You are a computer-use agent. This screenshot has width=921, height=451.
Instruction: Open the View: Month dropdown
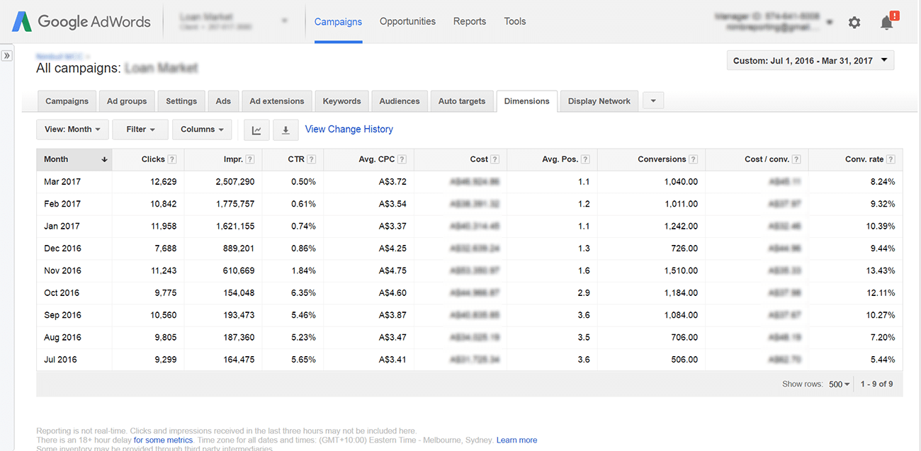(x=72, y=130)
